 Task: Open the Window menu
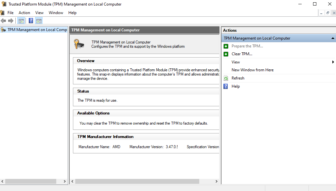click(x=56, y=13)
